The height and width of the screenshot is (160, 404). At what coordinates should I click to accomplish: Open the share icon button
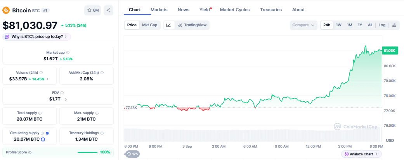[109, 10]
